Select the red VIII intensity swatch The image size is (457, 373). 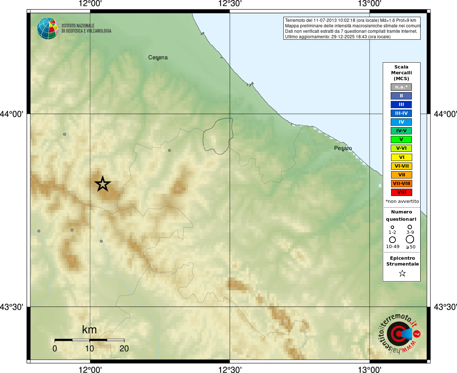point(402,192)
